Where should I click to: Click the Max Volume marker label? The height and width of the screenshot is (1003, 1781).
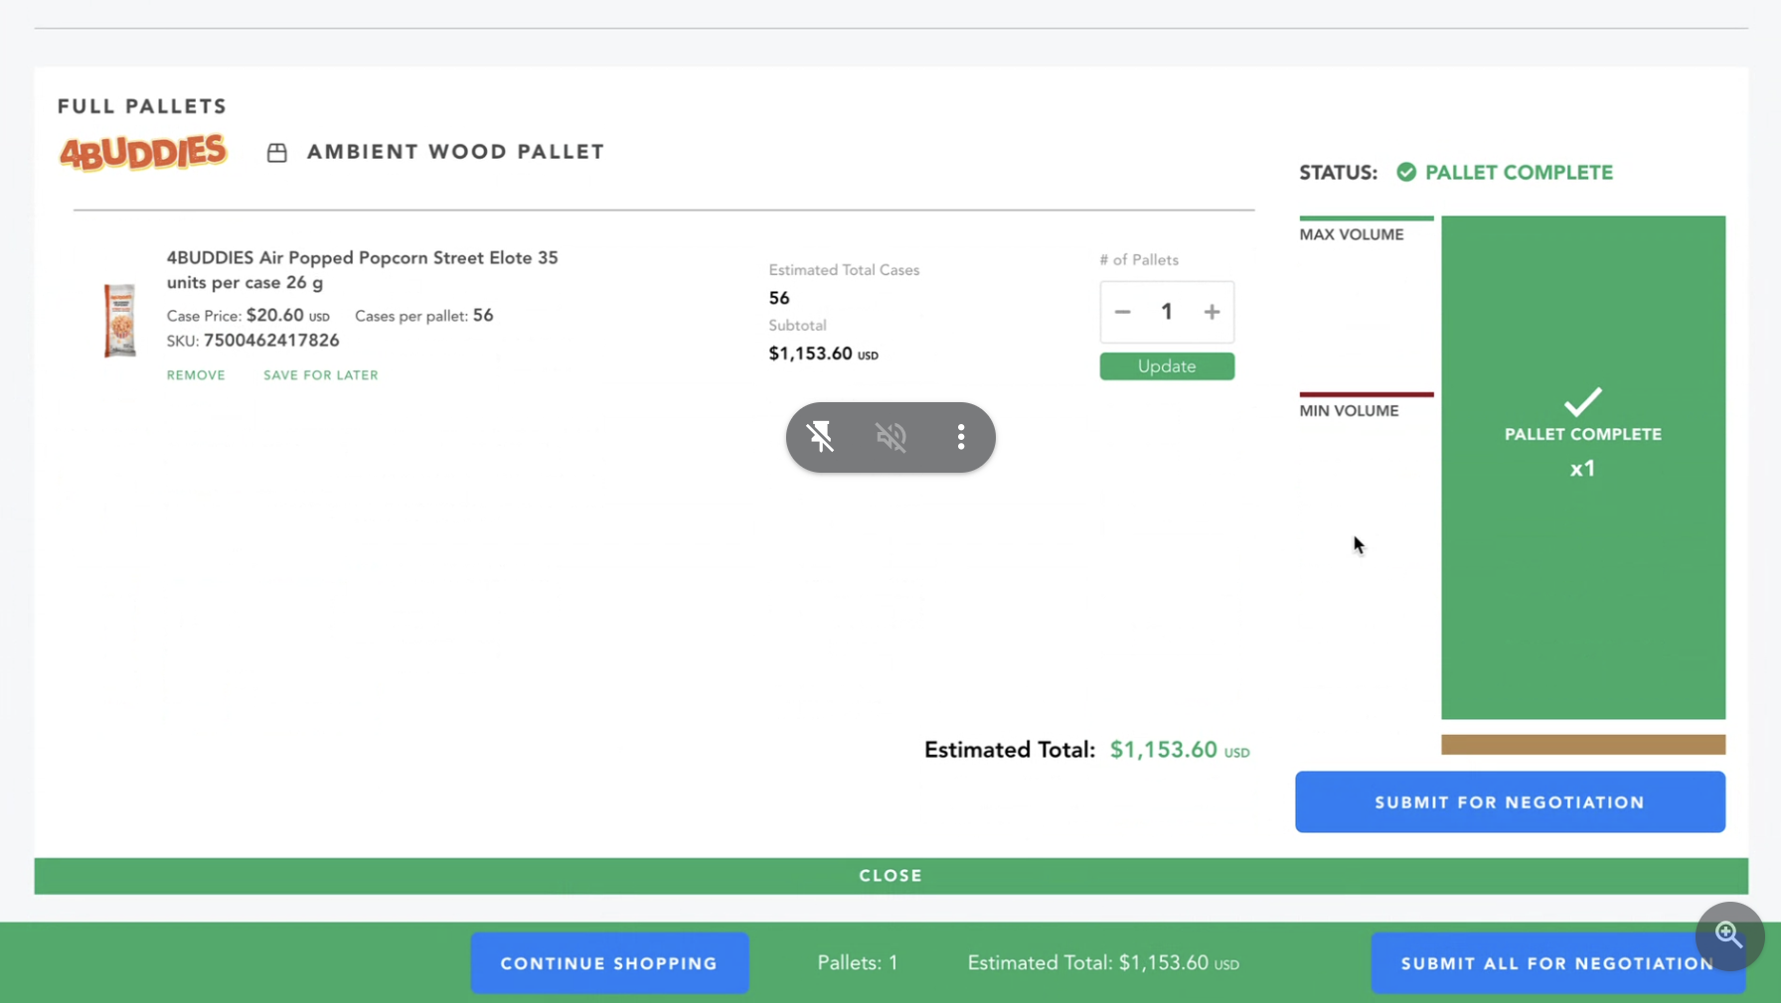(x=1352, y=234)
